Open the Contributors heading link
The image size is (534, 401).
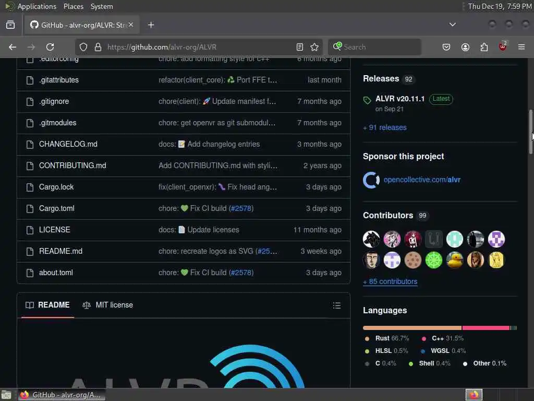[388, 216]
